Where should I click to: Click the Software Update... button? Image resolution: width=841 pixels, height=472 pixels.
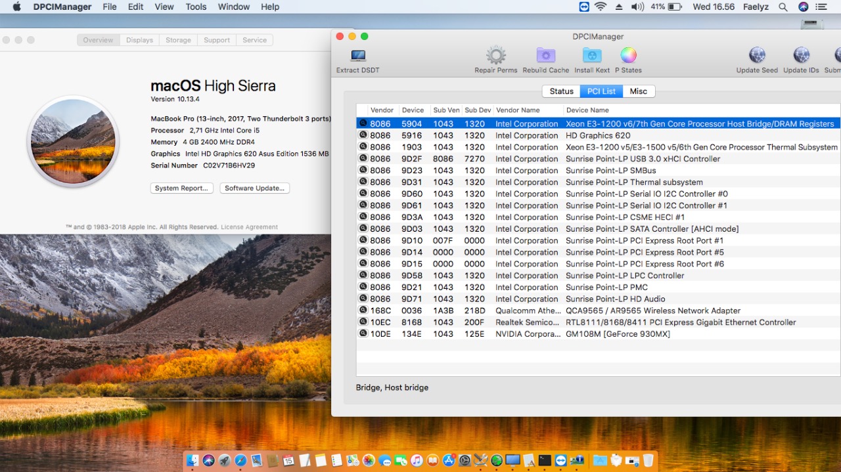pyautogui.click(x=255, y=188)
